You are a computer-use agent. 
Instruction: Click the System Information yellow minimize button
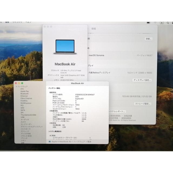(19, 83)
